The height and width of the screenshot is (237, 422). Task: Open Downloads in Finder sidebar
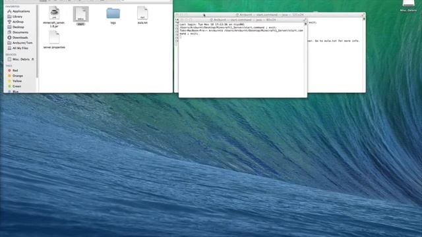point(18,38)
